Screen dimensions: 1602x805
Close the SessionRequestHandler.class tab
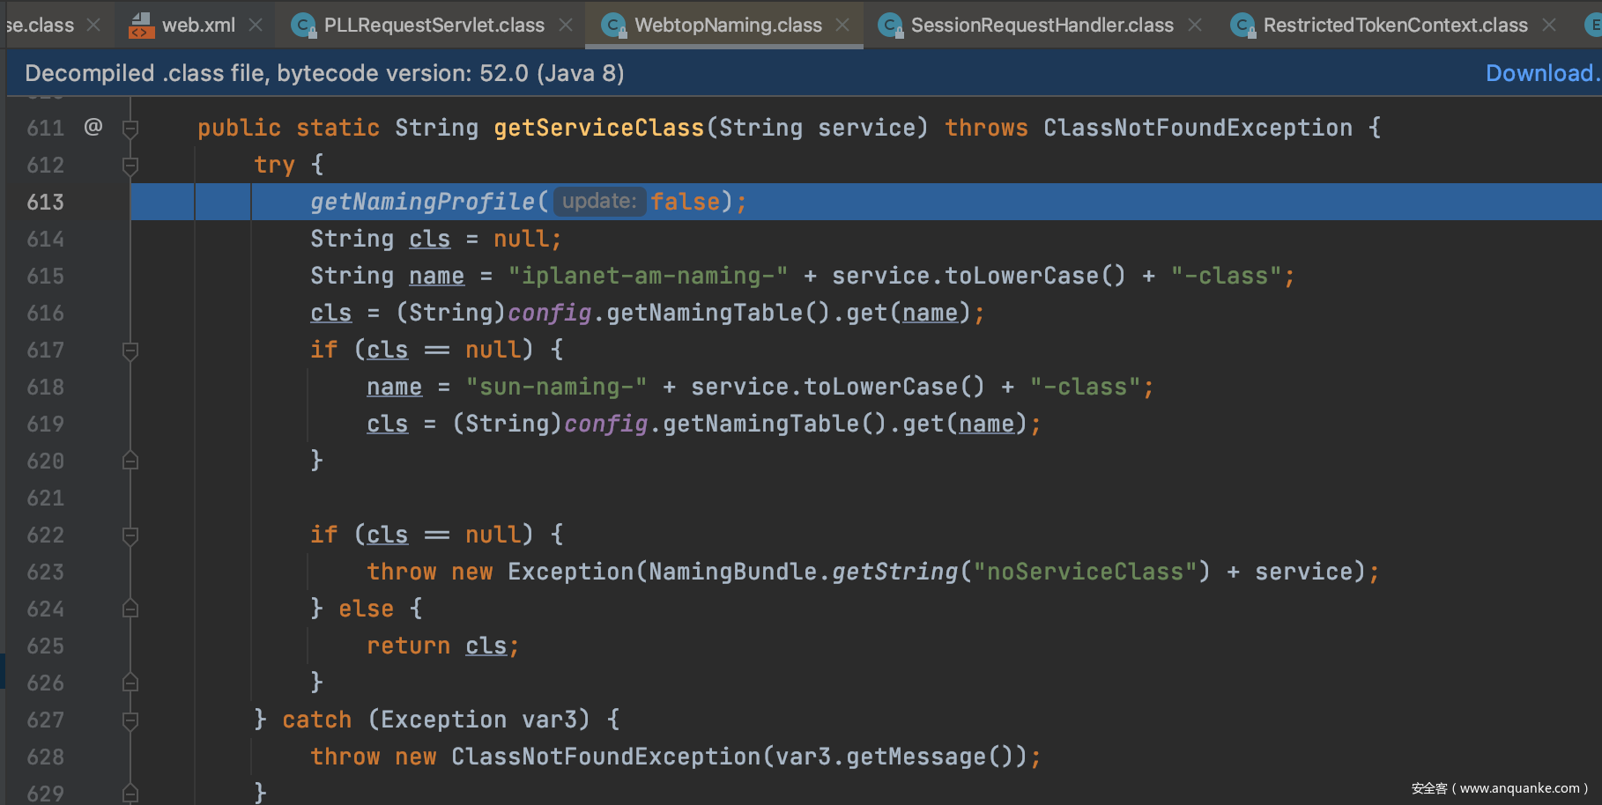point(1195,25)
